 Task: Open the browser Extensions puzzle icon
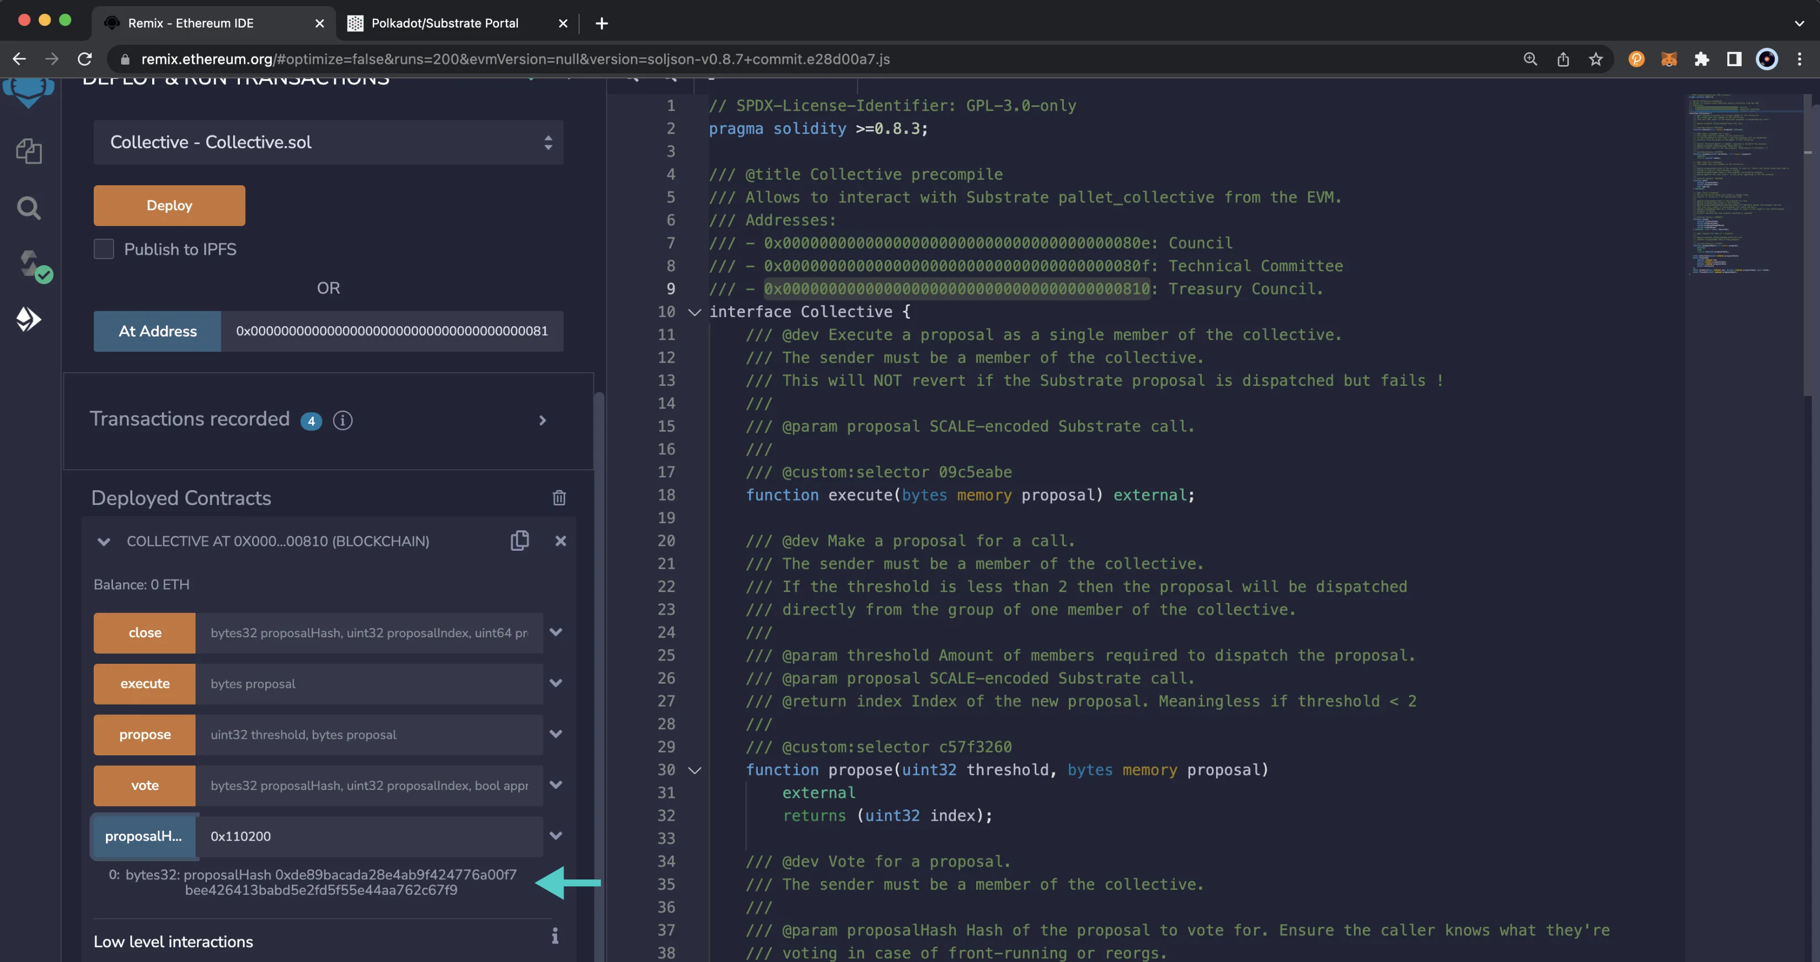point(1701,60)
